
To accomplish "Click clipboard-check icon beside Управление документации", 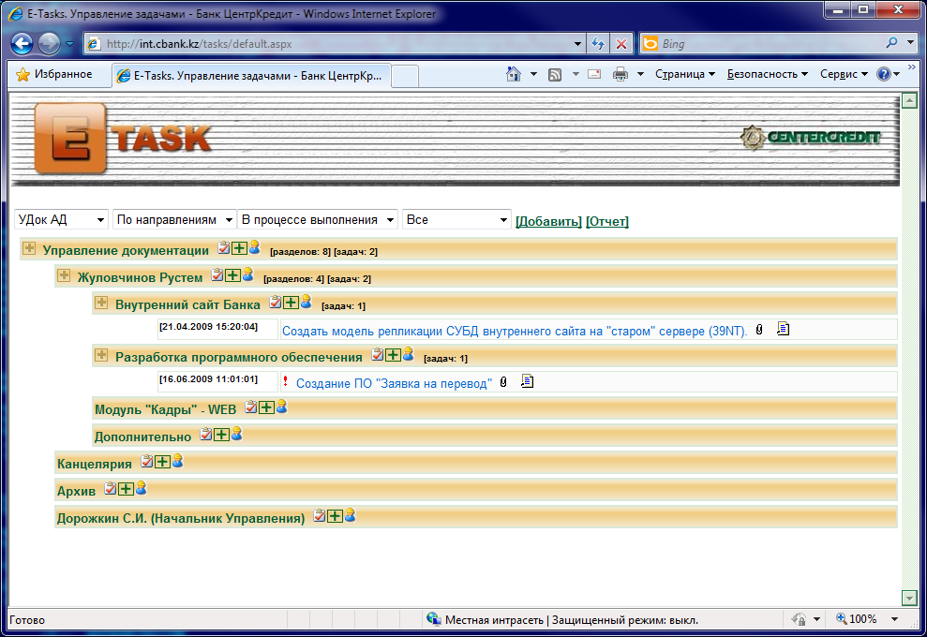I will point(223,247).
